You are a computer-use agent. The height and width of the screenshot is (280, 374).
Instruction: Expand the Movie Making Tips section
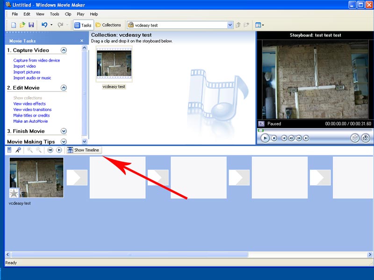64,141
